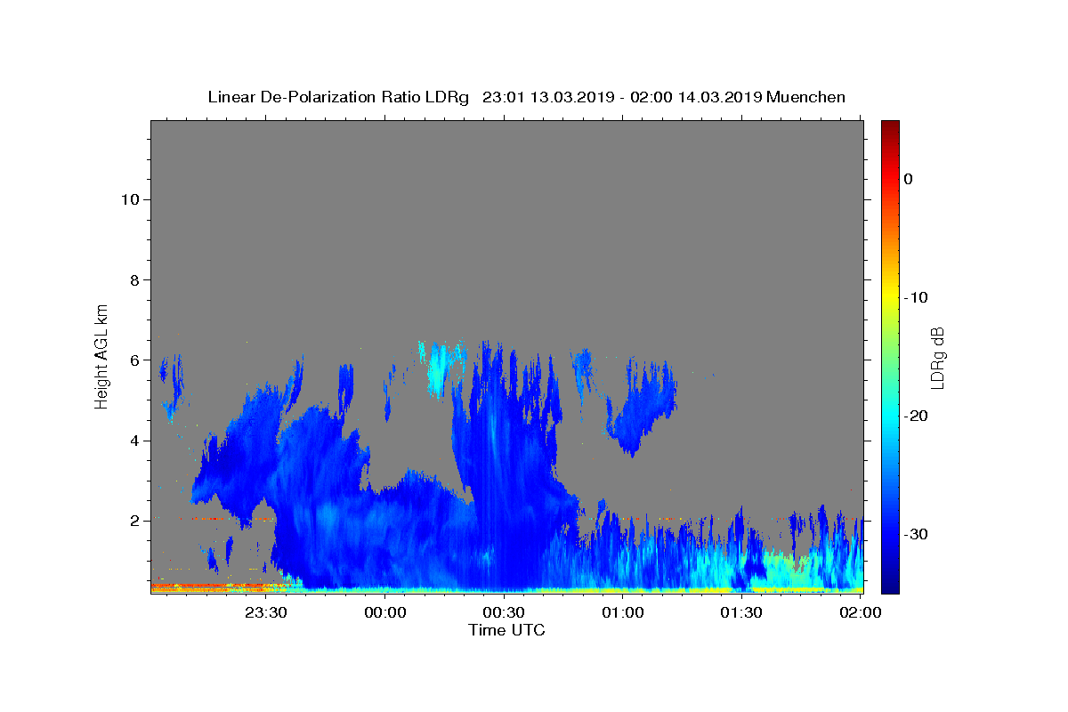Click the plot title 'Linear De-Polarization Ratio LDRg'
Image resolution: width=1068 pixels, height=712 pixels.
(x=338, y=97)
